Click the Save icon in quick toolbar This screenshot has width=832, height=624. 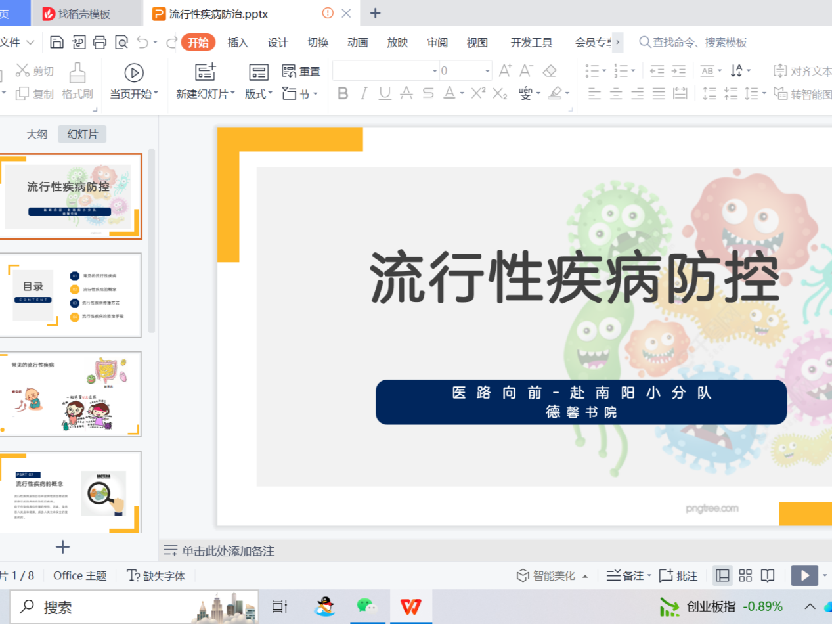point(57,43)
